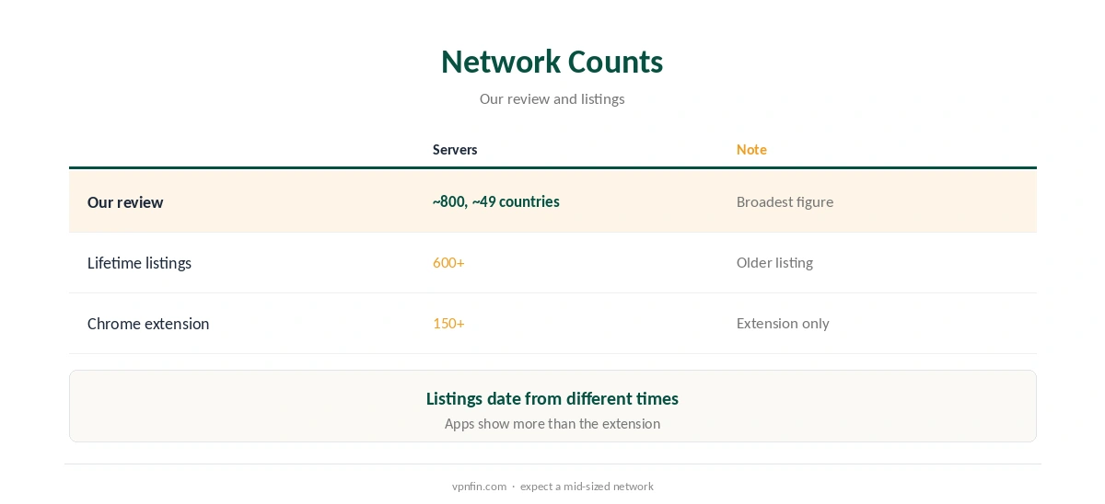Select the 'Our review' row label
The width and height of the screenshot is (1105, 504).
pos(125,202)
